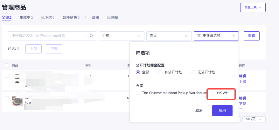Check The Chinese mainland Pickup Warehouse box

(138, 93)
